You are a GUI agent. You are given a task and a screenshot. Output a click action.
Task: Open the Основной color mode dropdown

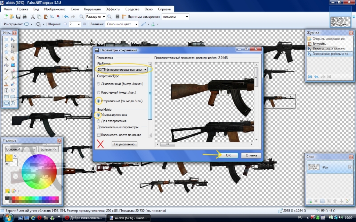pos(21,149)
